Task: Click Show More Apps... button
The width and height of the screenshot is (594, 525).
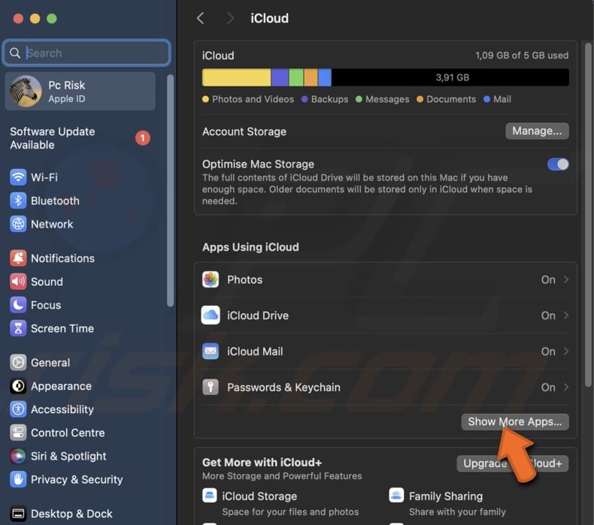Action: (515, 421)
